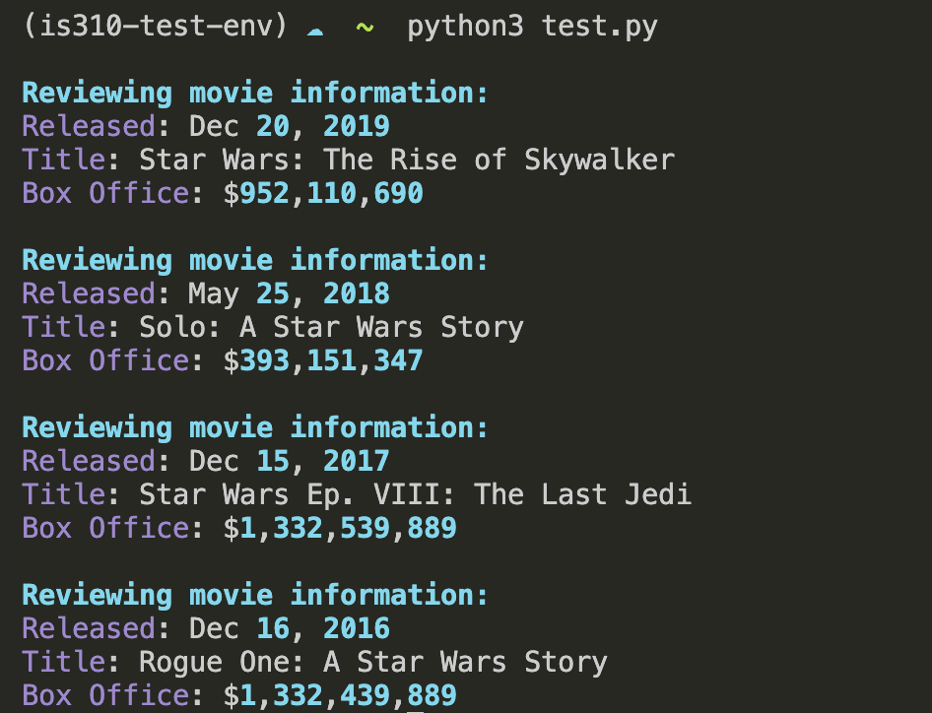Select the Rogue One: A Star Wars Story title
Image resolution: width=932 pixels, height=713 pixels.
click(x=373, y=662)
